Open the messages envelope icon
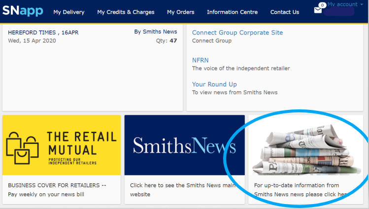This screenshot has height=209, width=369. point(318,10)
